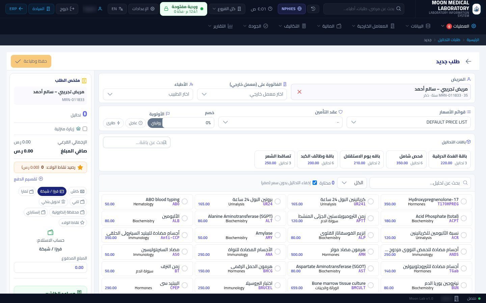The image size is (486, 303).
Task: Enable the زيارة منزلية checkbox
Action: coord(85,129)
